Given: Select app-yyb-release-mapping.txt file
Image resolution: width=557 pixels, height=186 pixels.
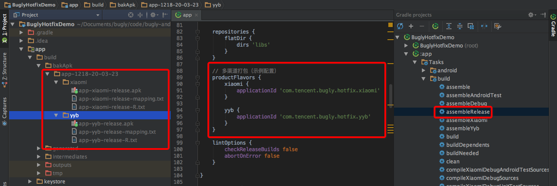Looking at the screenshot, I should coord(113,132).
